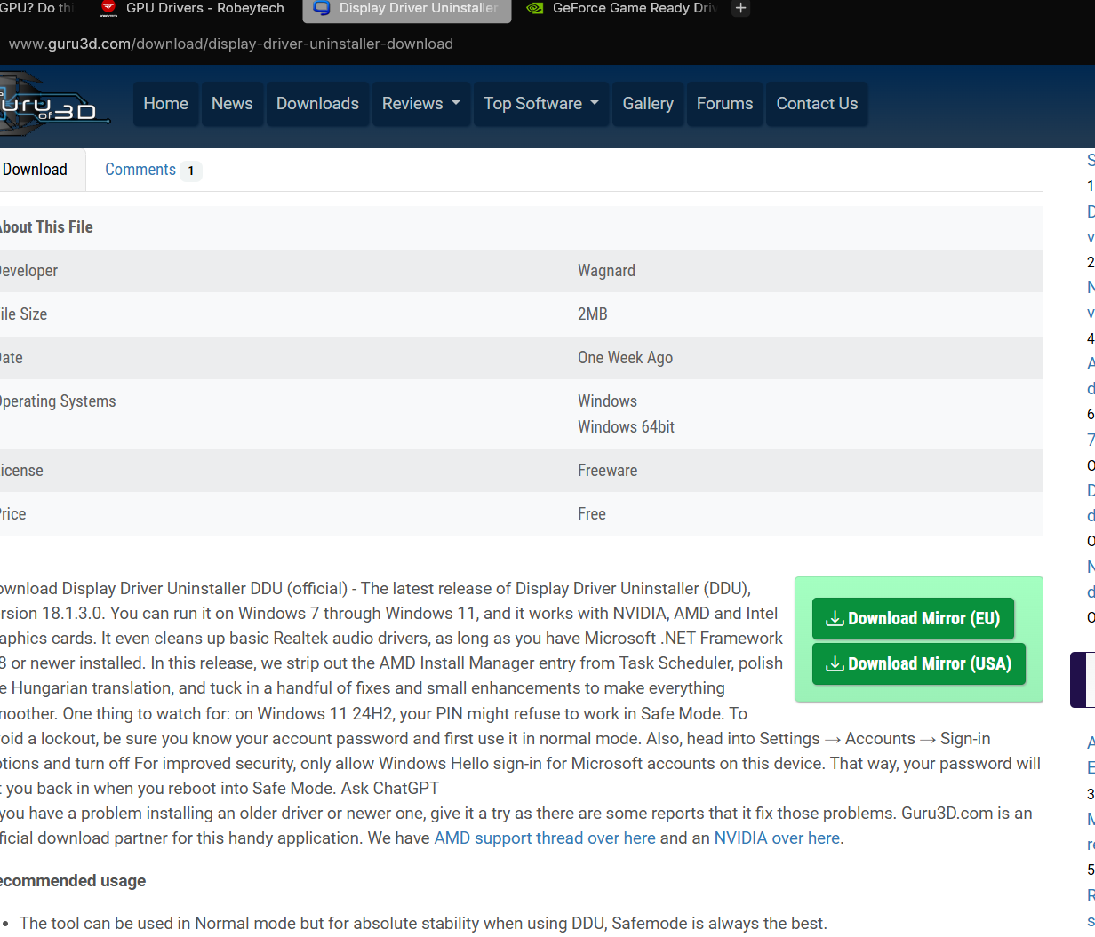The width and height of the screenshot is (1095, 937).
Task: Open a new browser tab with plus icon
Action: pyautogui.click(x=740, y=8)
